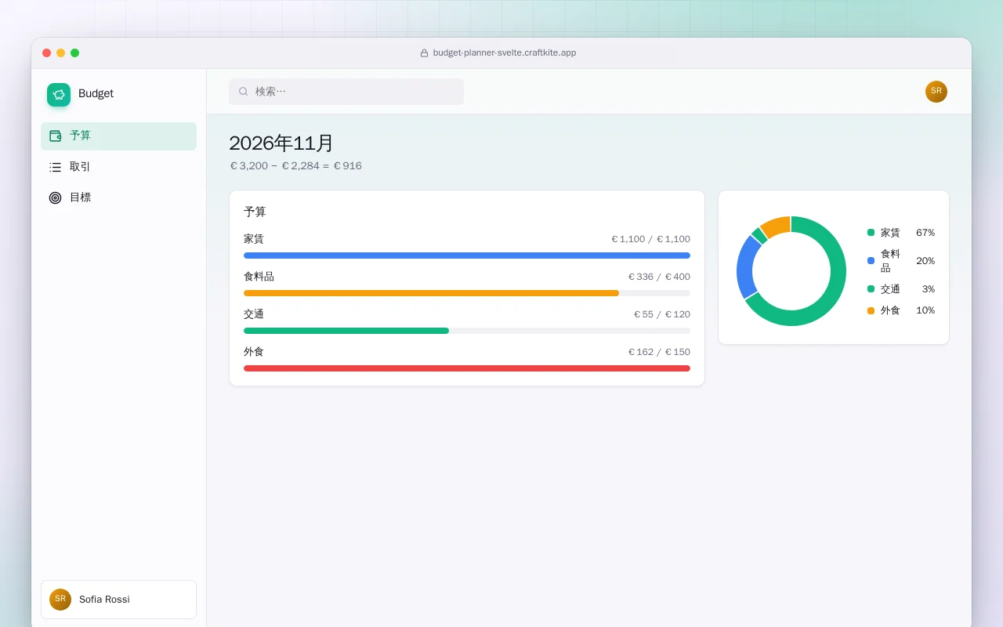Click the 交通 budget row label
This screenshot has width=1003, height=627.
pyautogui.click(x=254, y=314)
